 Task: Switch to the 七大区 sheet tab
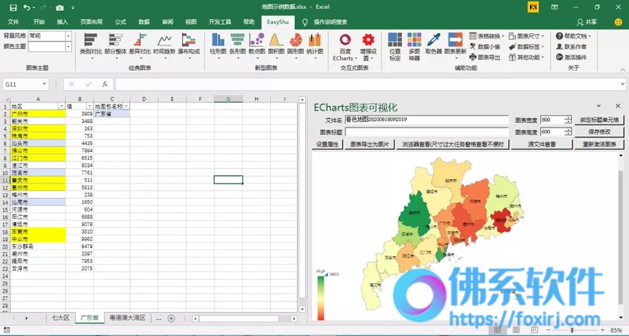pyautogui.click(x=60, y=318)
